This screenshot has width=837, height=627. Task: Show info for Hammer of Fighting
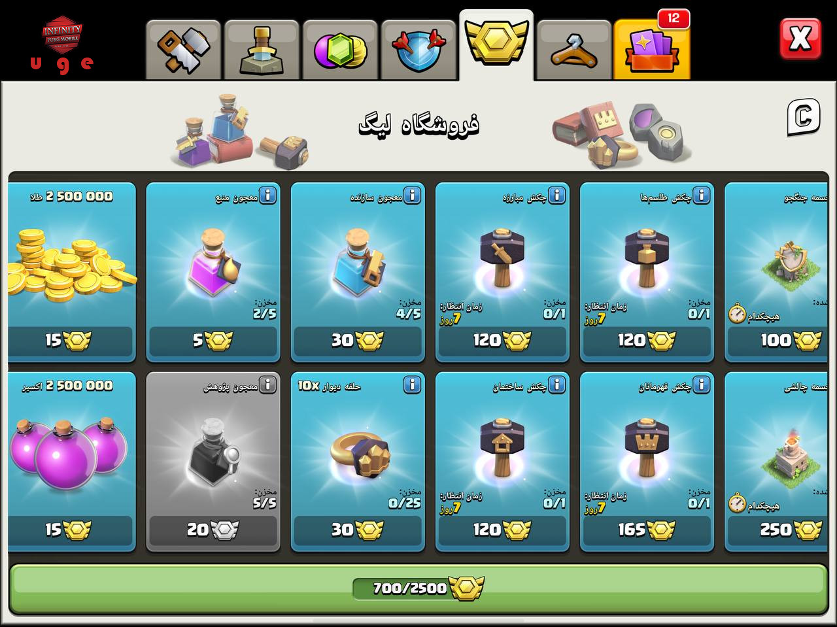coord(556,195)
